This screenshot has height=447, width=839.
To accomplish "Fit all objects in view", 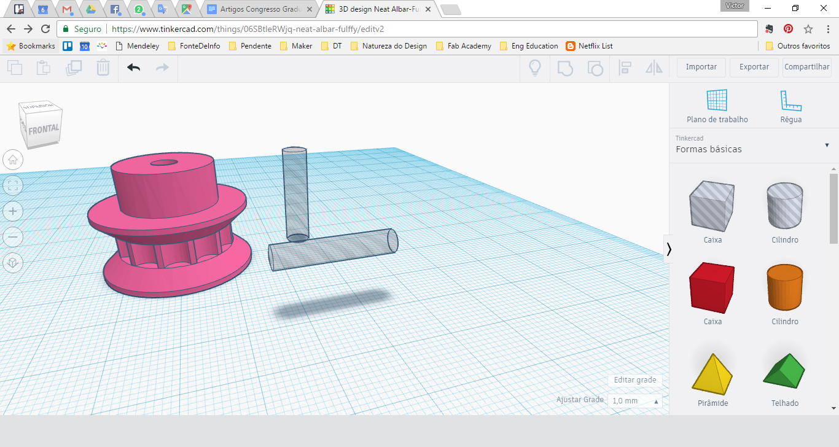I will point(13,185).
